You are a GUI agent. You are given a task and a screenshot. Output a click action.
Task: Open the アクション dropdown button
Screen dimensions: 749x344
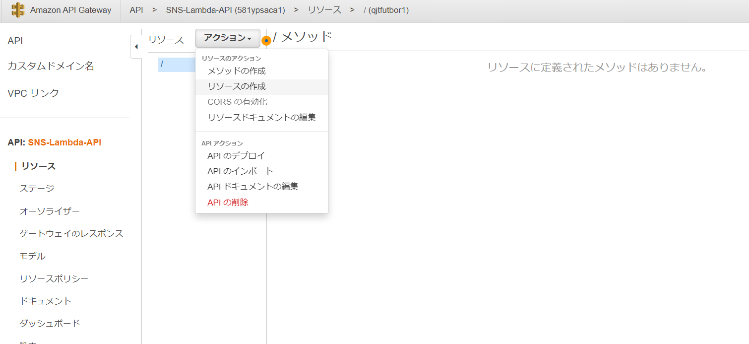(x=228, y=38)
